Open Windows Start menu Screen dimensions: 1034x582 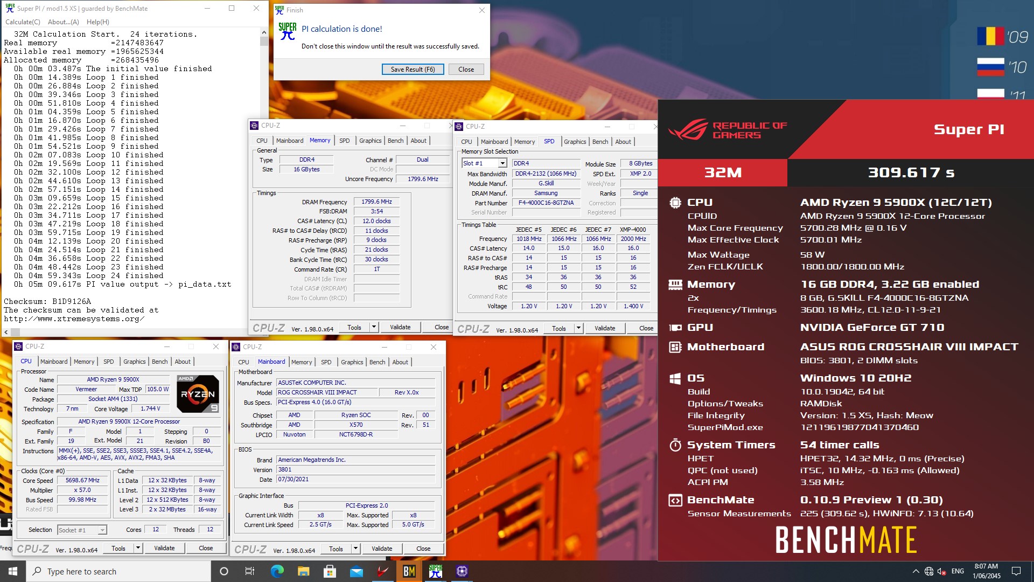[x=13, y=571]
